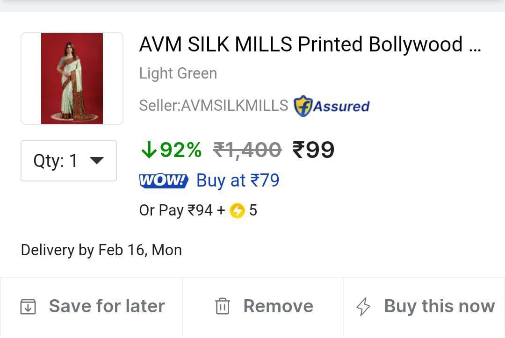Click the Remove trash can icon

[222, 307]
